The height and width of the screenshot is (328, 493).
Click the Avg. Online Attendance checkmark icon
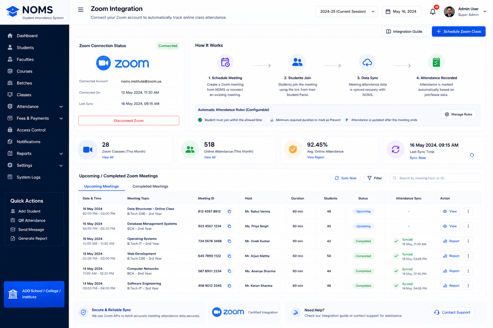293,150
